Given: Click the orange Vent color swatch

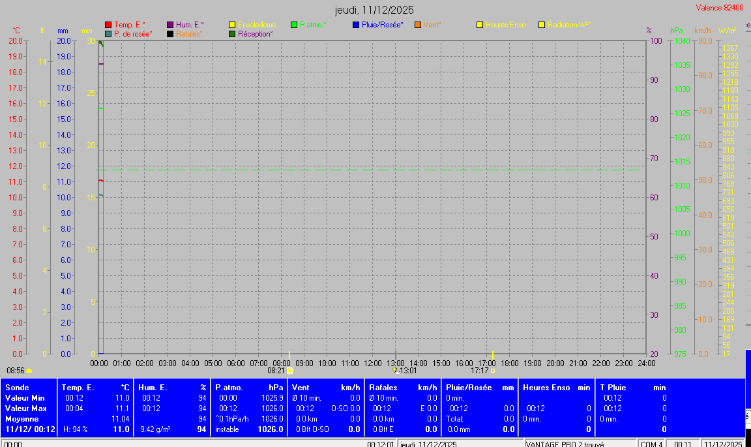Looking at the screenshot, I should coord(418,25).
